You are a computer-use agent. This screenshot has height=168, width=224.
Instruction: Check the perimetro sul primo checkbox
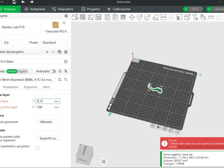pyautogui.click(x=38, y=148)
